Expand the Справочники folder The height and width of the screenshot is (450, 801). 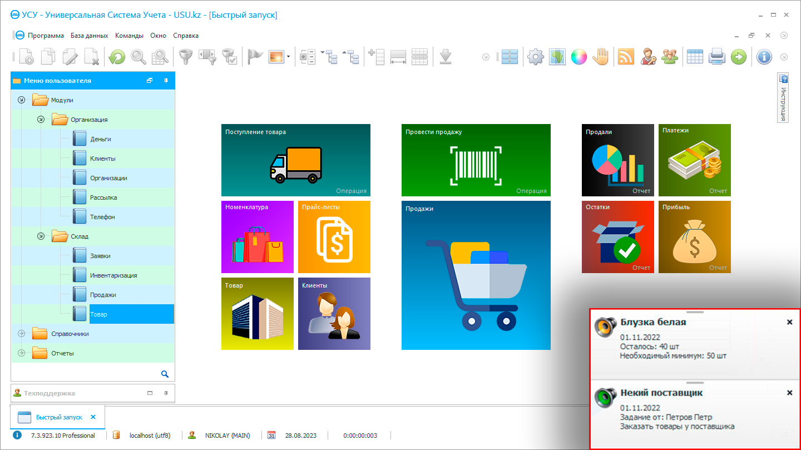click(x=22, y=334)
